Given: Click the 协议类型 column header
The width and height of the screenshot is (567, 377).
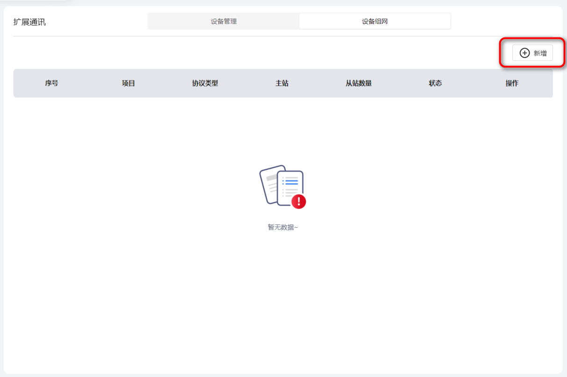Looking at the screenshot, I should pos(205,83).
